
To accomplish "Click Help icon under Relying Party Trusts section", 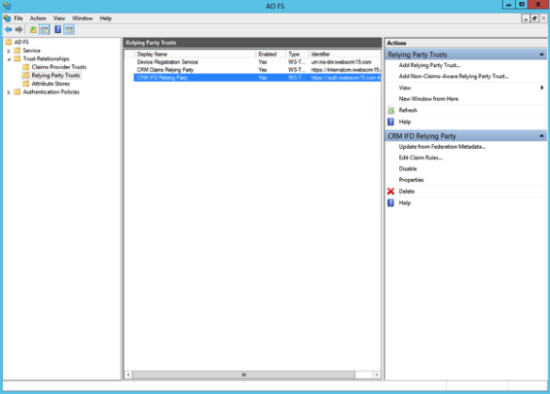I will click(x=391, y=122).
